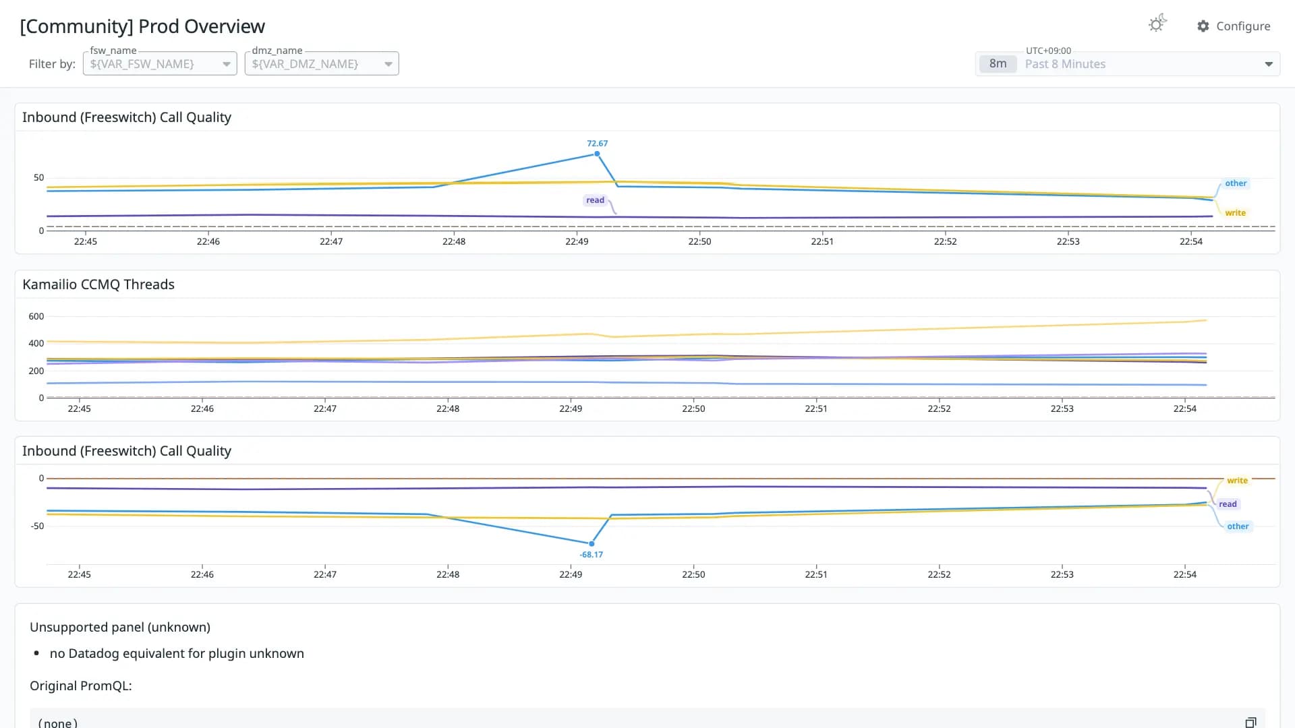
Task: Click the 600 y-axis label in Kamailio chart
Action: pos(36,316)
